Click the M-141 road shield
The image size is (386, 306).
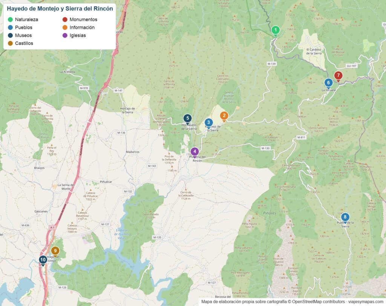pyautogui.click(x=118, y=90)
